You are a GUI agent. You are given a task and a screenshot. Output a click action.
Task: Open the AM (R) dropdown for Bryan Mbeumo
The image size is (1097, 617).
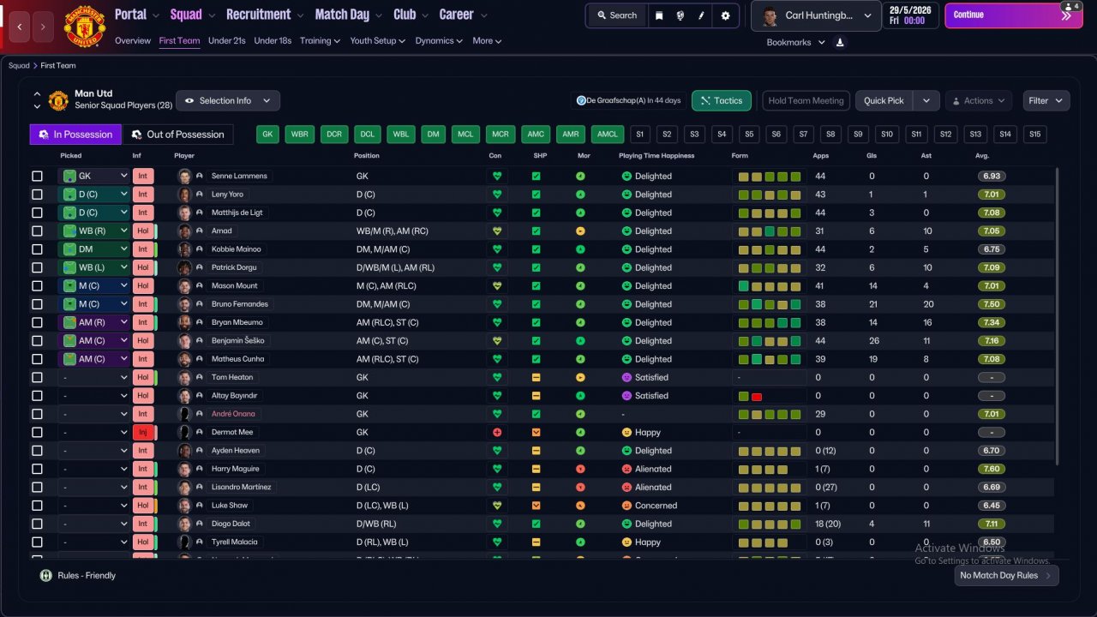[93, 323]
